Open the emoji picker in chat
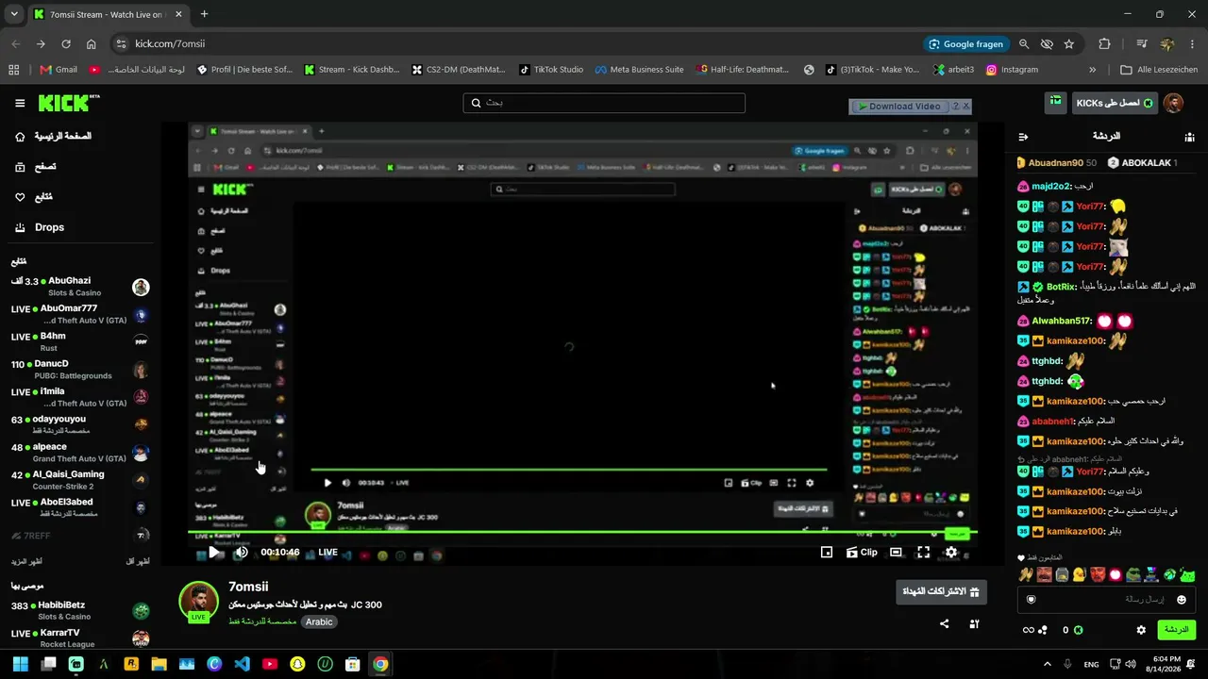1208x679 pixels. pyautogui.click(x=1182, y=600)
